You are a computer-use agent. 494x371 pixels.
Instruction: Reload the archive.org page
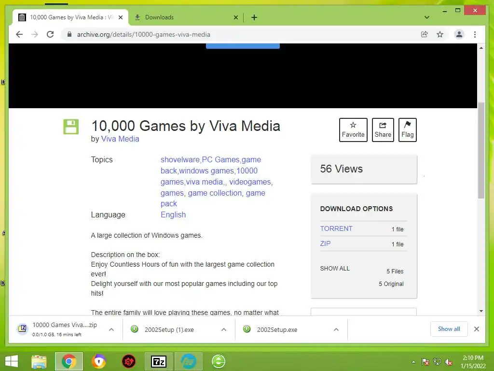point(50,34)
